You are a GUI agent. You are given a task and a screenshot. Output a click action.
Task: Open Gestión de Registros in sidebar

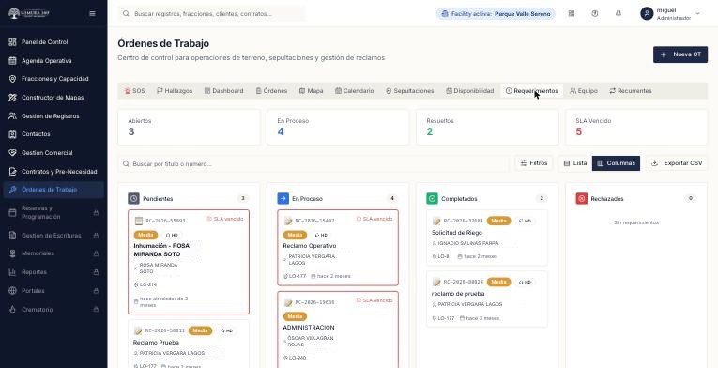coord(53,116)
